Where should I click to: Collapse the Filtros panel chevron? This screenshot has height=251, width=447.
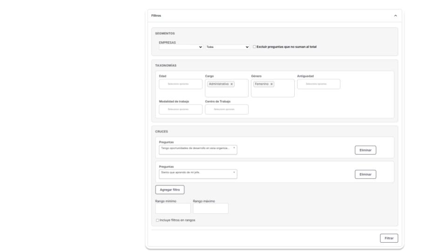[x=395, y=16]
